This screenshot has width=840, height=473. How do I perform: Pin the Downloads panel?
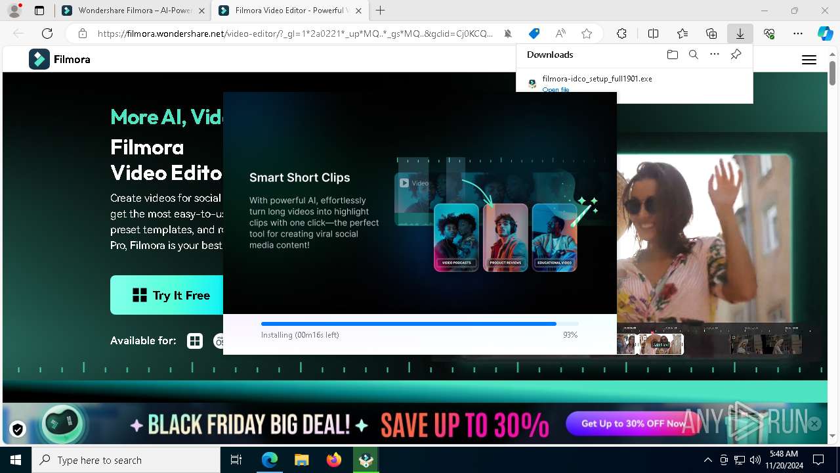(736, 55)
